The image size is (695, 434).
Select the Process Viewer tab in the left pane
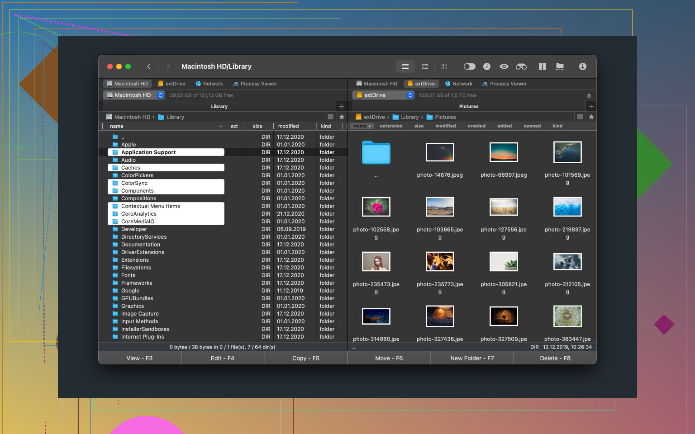tap(255, 84)
